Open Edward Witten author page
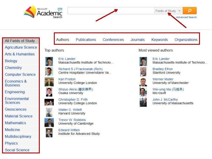This screenshot has width=212, height=159. coord(69,130)
